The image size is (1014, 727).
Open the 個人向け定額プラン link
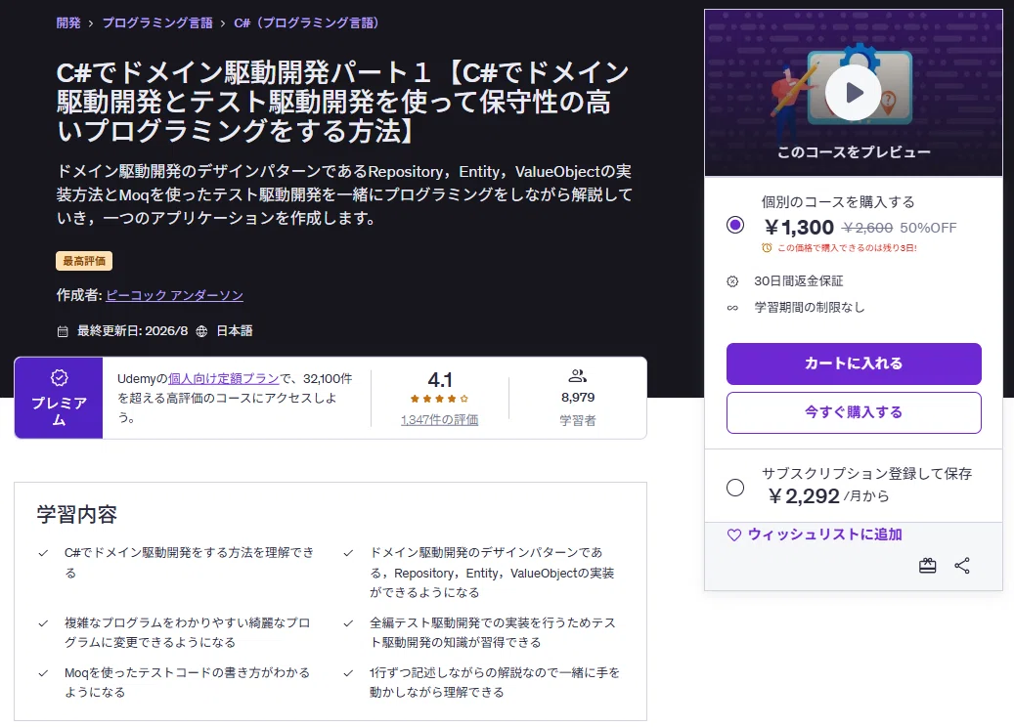(x=224, y=379)
